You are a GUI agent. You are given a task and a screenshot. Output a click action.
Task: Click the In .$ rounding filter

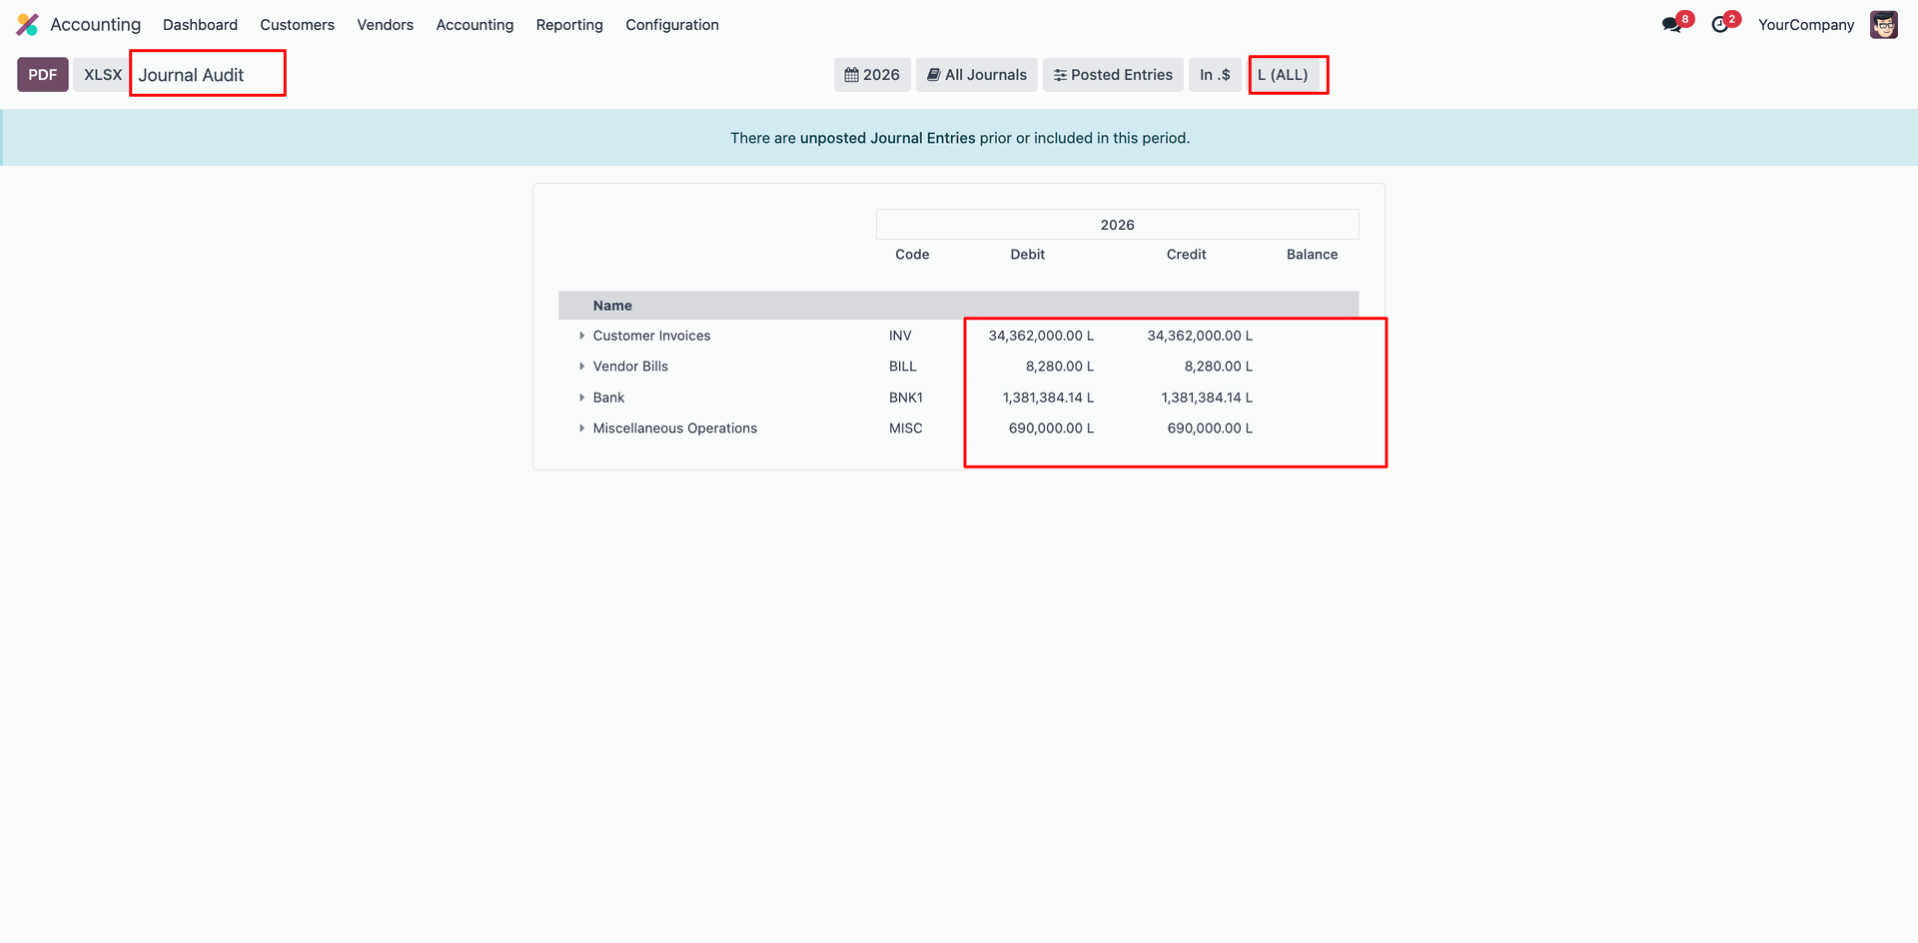point(1214,75)
